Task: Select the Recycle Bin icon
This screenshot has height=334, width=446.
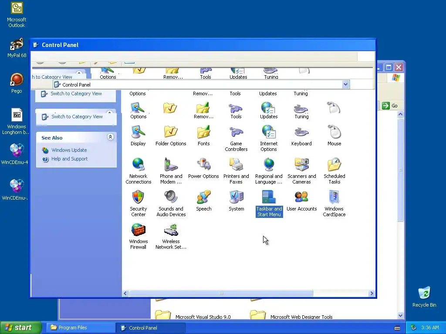Action: tap(424, 297)
